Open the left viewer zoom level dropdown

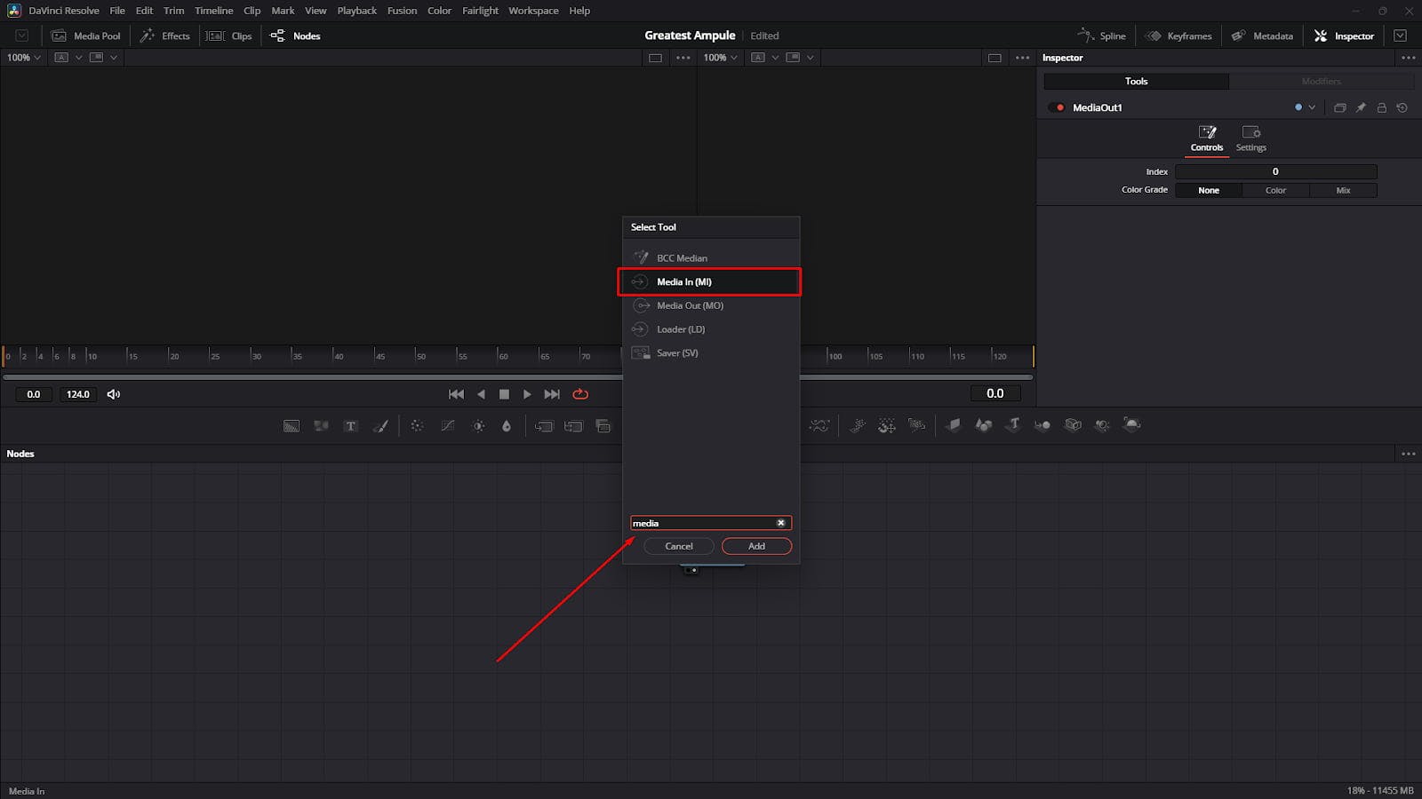point(22,57)
